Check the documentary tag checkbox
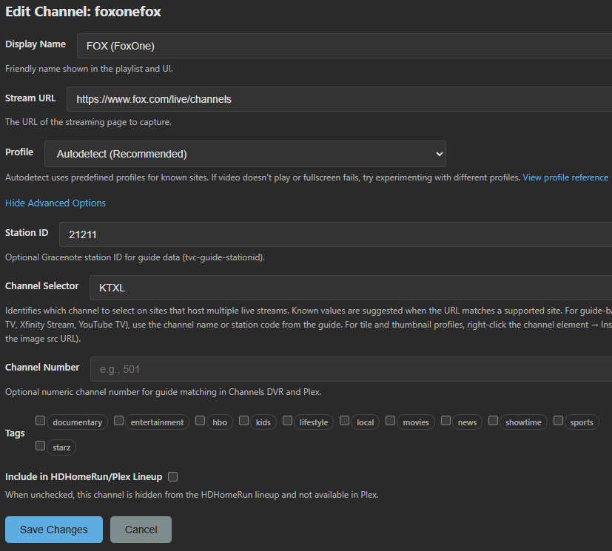 (41, 421)
